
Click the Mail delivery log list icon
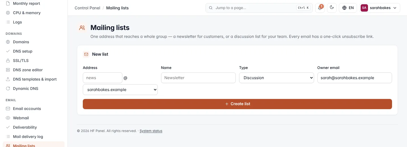pyautogui.click(x=8, y=137)
